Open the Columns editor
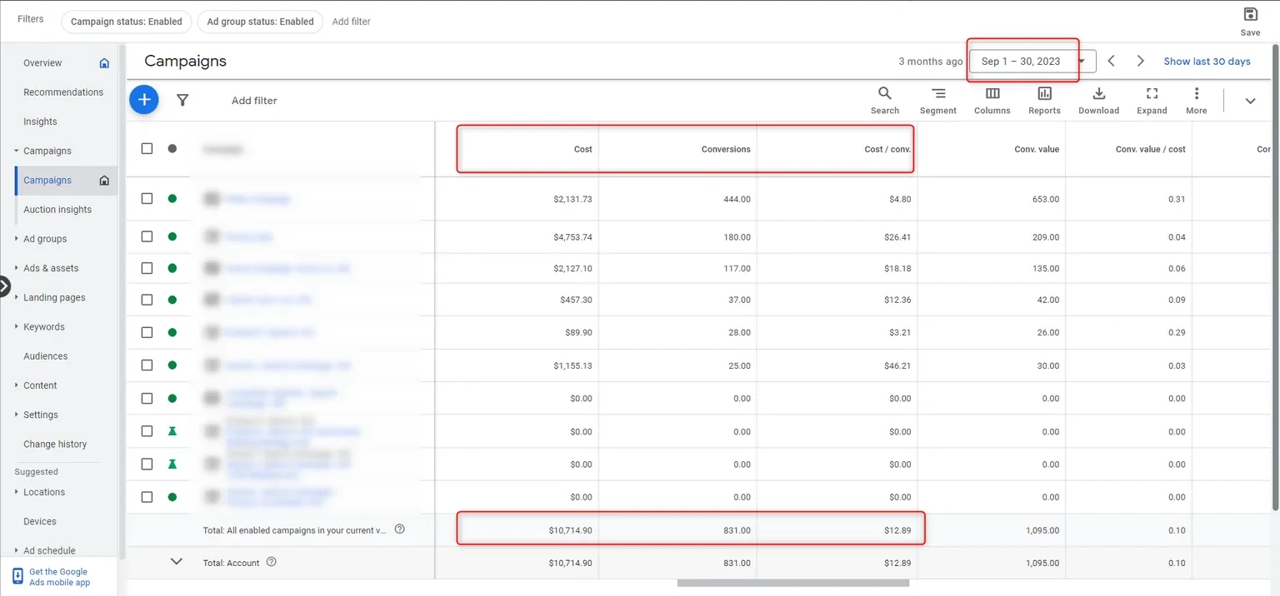Image resolution: width=1280 pixels, height=596 pixels. click(x=992, y=100)
